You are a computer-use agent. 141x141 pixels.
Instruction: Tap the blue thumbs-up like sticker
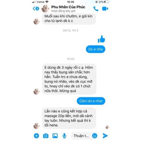pyautogui.click(x=101, y=39)
